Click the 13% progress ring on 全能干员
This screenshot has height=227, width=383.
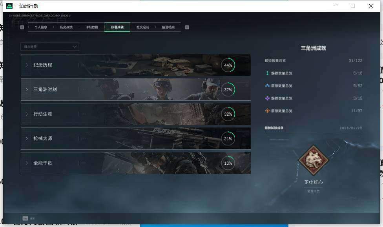[228, 163]
